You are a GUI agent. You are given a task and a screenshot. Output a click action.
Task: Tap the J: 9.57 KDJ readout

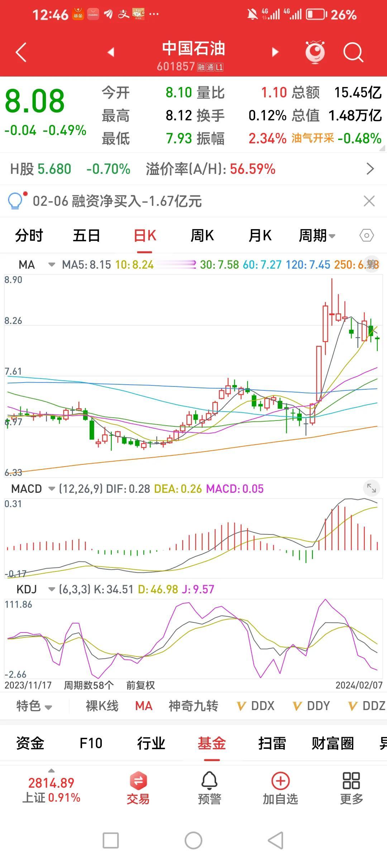pos(198,589)
